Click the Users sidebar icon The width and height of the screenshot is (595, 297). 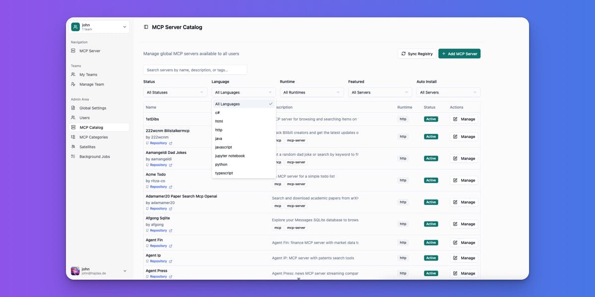(73, 118)
